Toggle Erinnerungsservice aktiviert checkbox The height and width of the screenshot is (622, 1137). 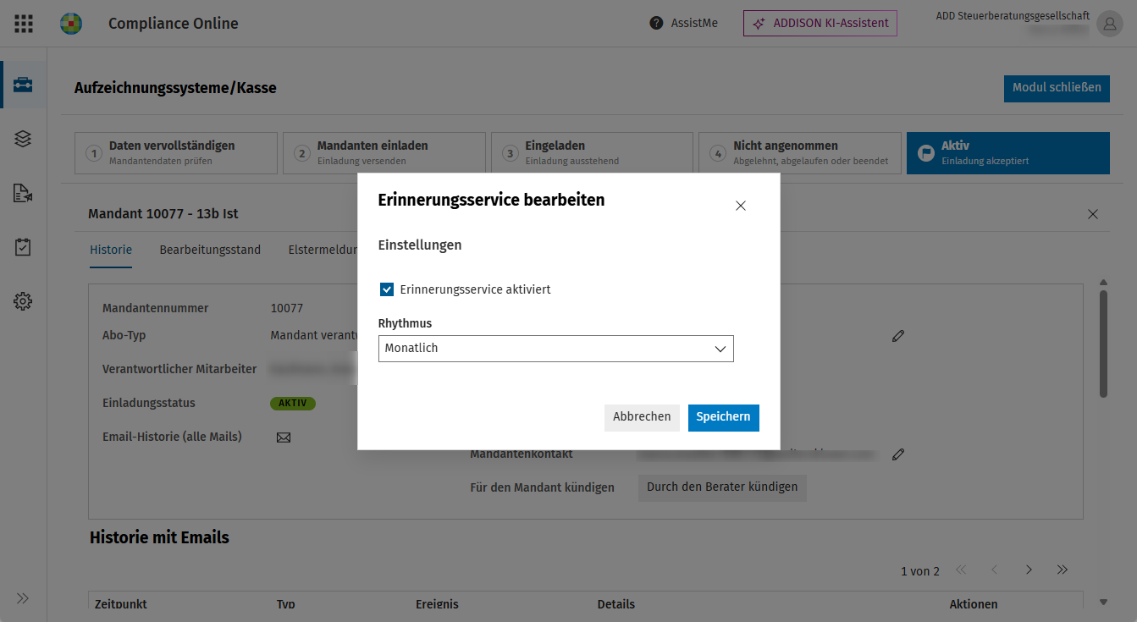(387, 289)
